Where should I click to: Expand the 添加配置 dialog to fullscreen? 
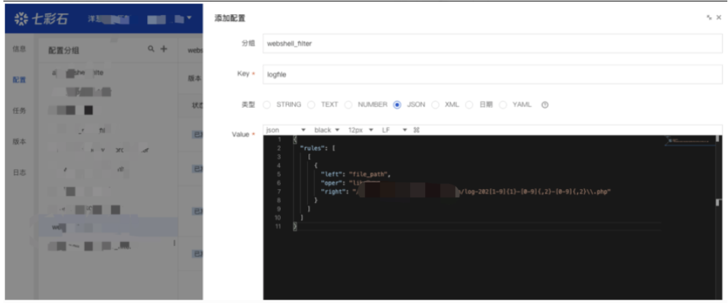point(709,18)
